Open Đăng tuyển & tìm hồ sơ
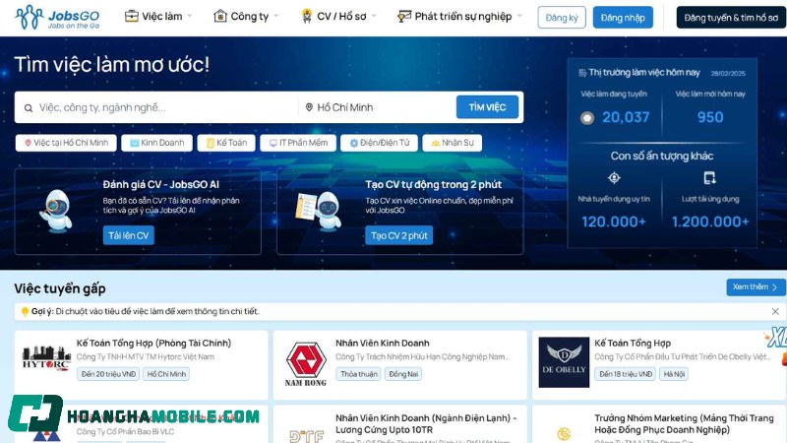The width and height of the screenshot is (787, 443). tap(731, 18)
